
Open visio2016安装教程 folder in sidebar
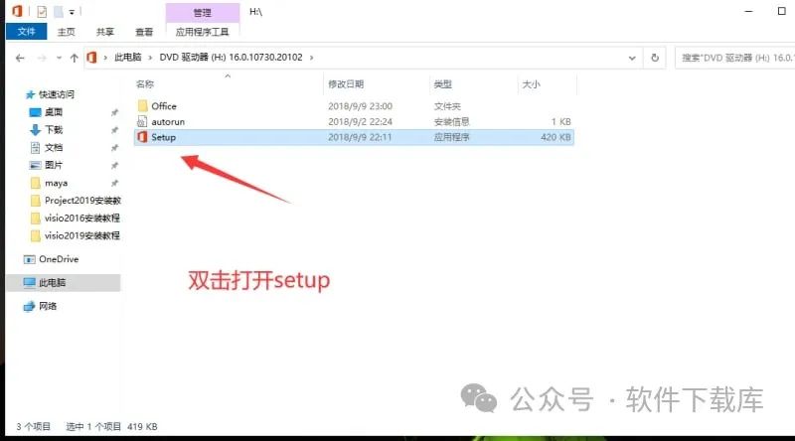tap(82, 218)
